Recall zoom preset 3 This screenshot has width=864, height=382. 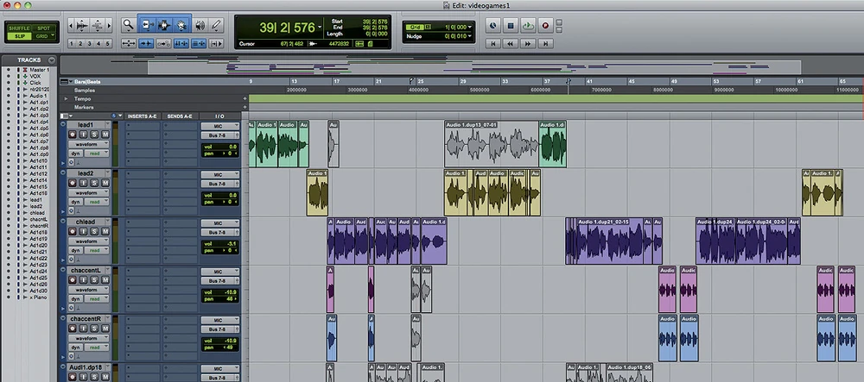(x=90, y=43)
